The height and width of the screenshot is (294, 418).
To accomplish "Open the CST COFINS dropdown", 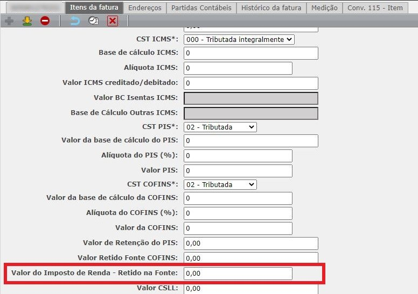I will [x=220, y=184].
